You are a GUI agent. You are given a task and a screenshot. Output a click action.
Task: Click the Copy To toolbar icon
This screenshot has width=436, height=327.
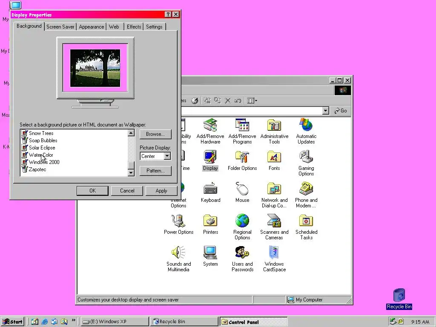[x=218, y=100]
